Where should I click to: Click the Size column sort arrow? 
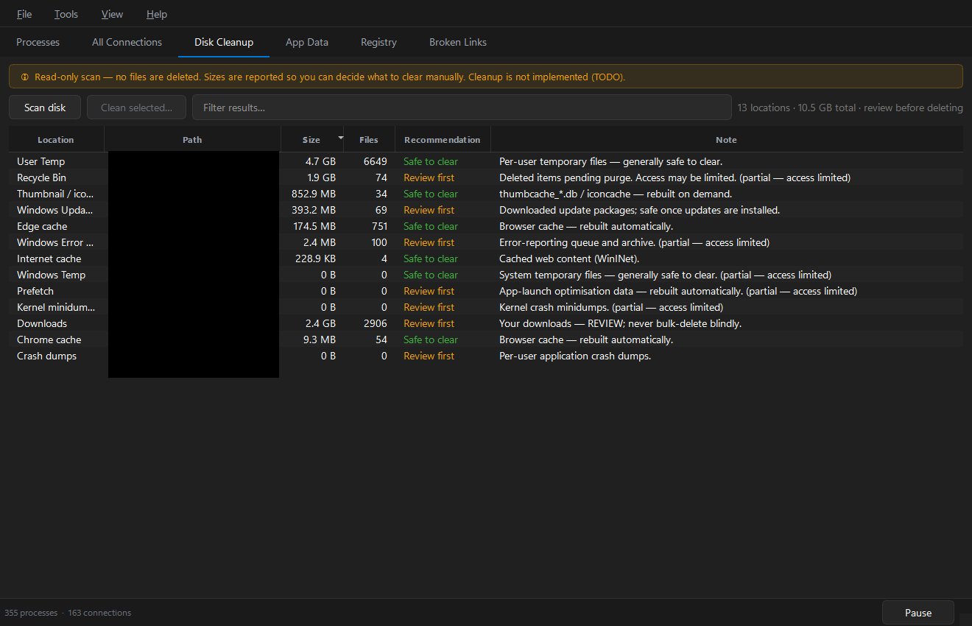340,138
